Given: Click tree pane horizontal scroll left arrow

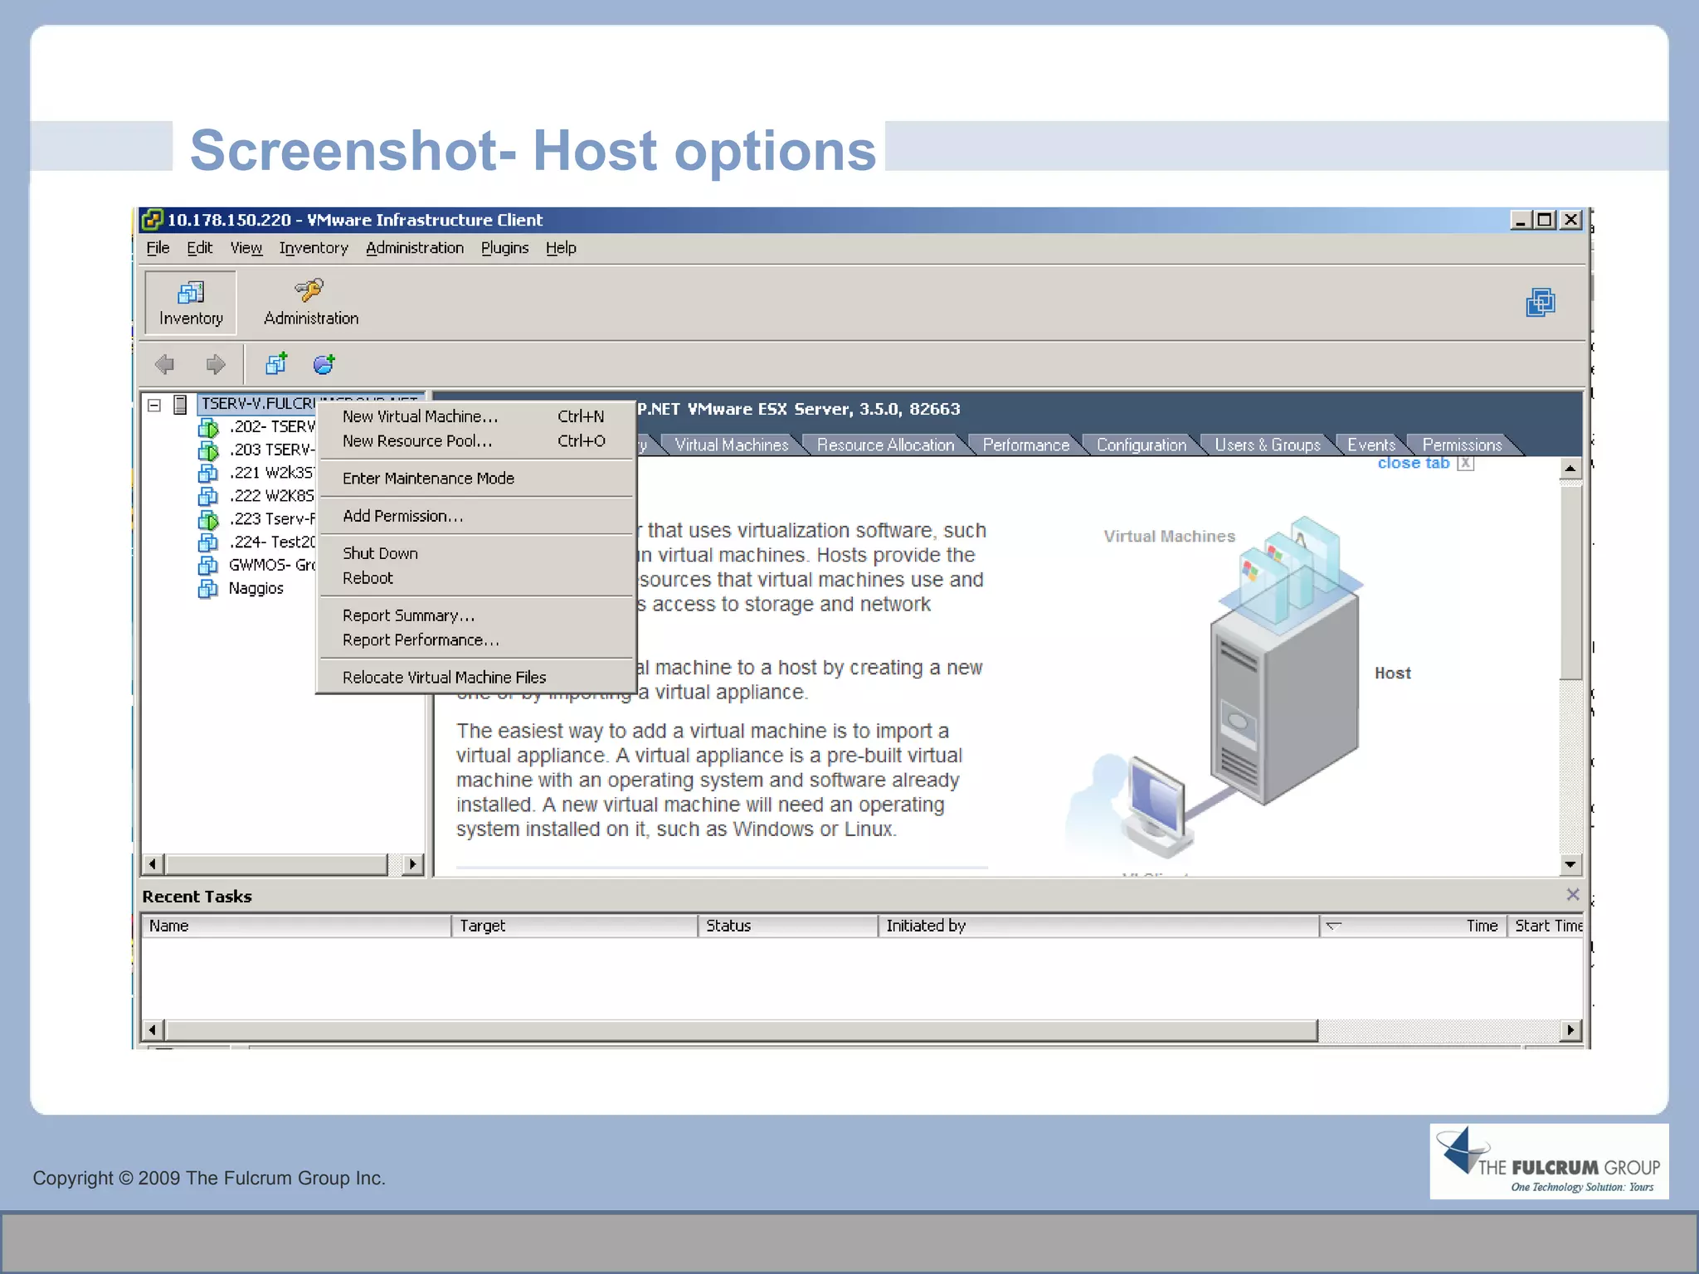Looking at the screenshot, I should pyautogui.click(x=153, y=864).
